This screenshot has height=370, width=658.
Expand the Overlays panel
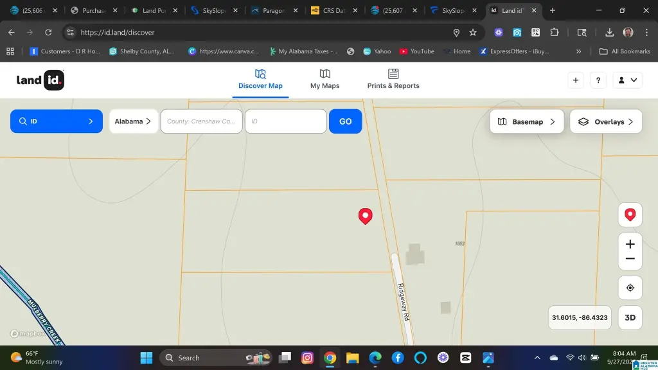(605, 121)
